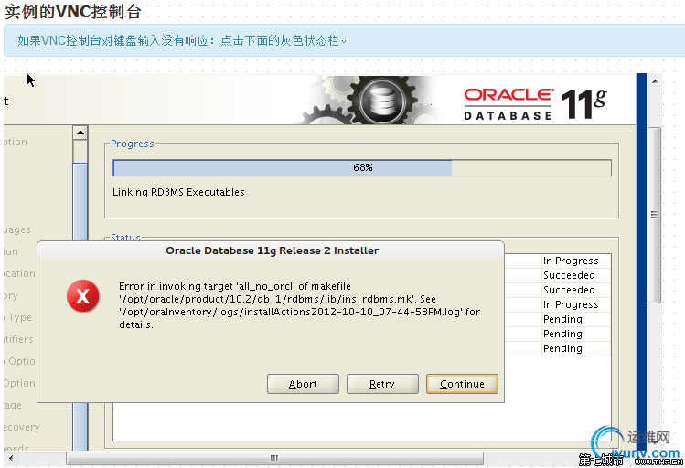Click the blue VNC keyboard hint banner
This screenshot has height=468, width=685.
(x=344, y=40)
